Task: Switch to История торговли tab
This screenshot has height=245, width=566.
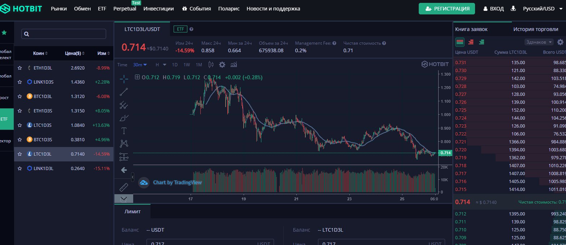Action: click(535, 29)
